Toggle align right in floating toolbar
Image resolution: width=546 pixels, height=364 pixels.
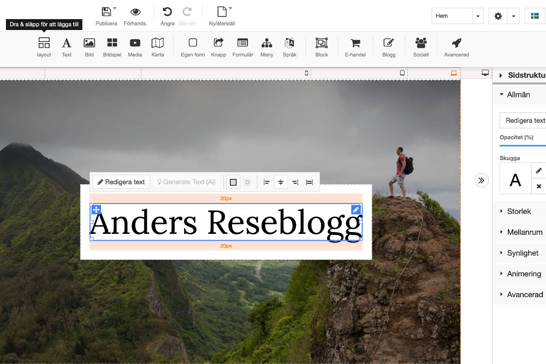click(x=295, y=182)
